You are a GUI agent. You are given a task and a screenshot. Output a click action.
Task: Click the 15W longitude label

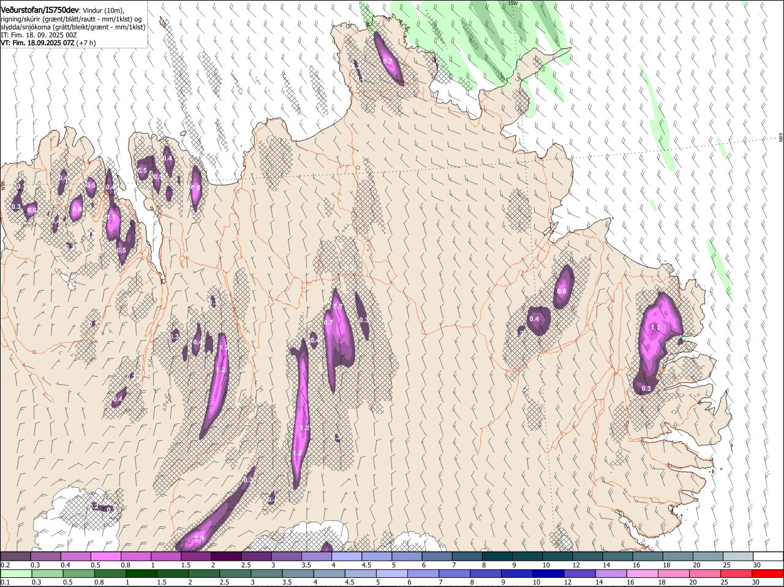click(x=513, y=3)
